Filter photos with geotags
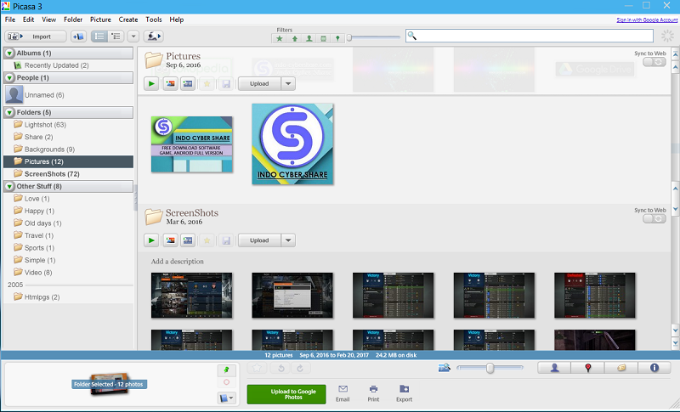Image resolution: width=680 pixels, height=412 pixels. coord(337,38)
